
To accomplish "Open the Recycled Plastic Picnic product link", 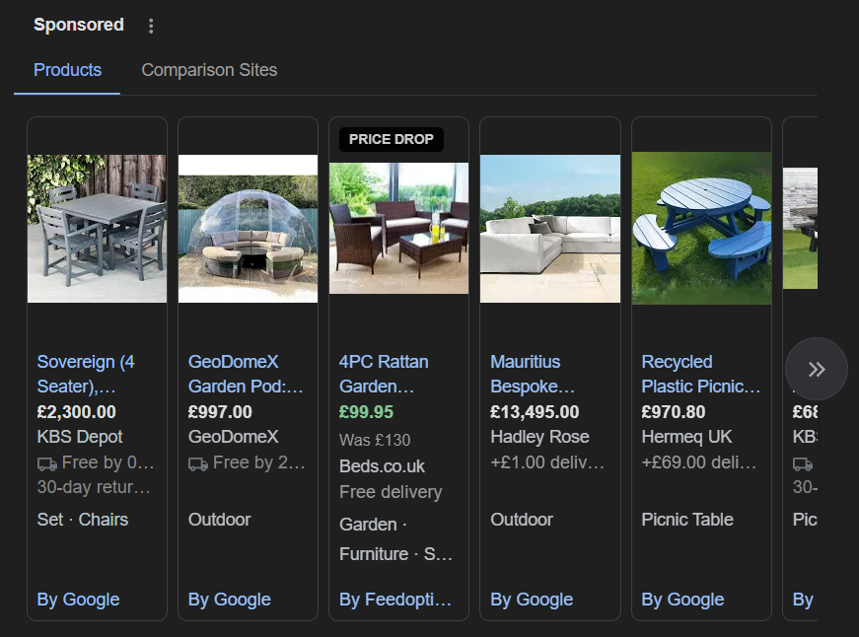I will click(700, 374).
